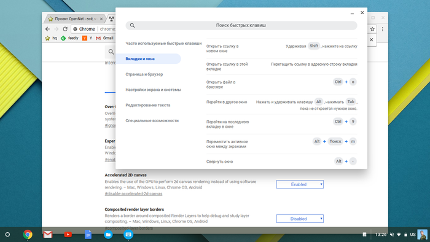430x242 pixels.
Task: Open system tray clock area
Action: click(x=381, y=235)
